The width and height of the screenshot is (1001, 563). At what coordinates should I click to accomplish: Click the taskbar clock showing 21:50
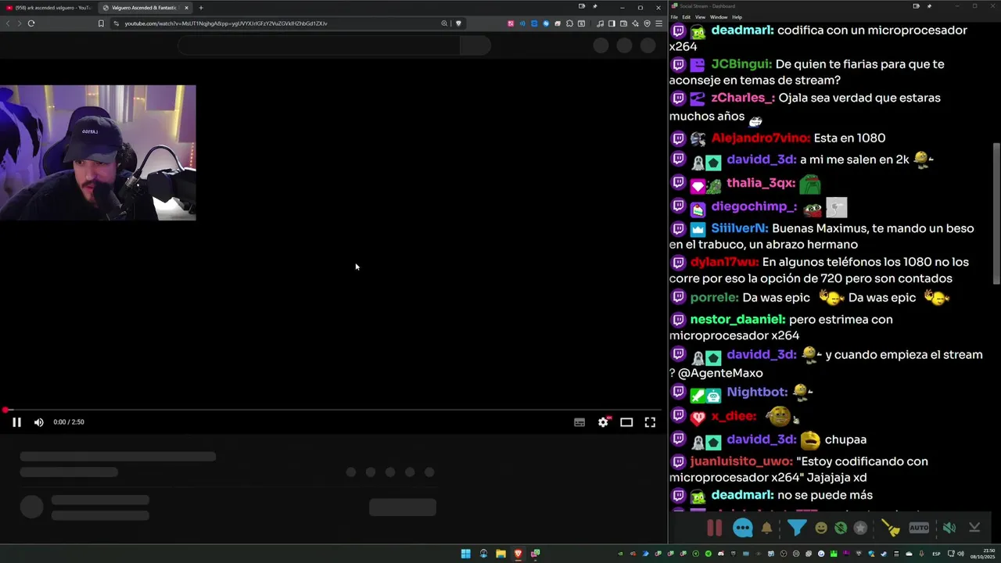(984, 554)
